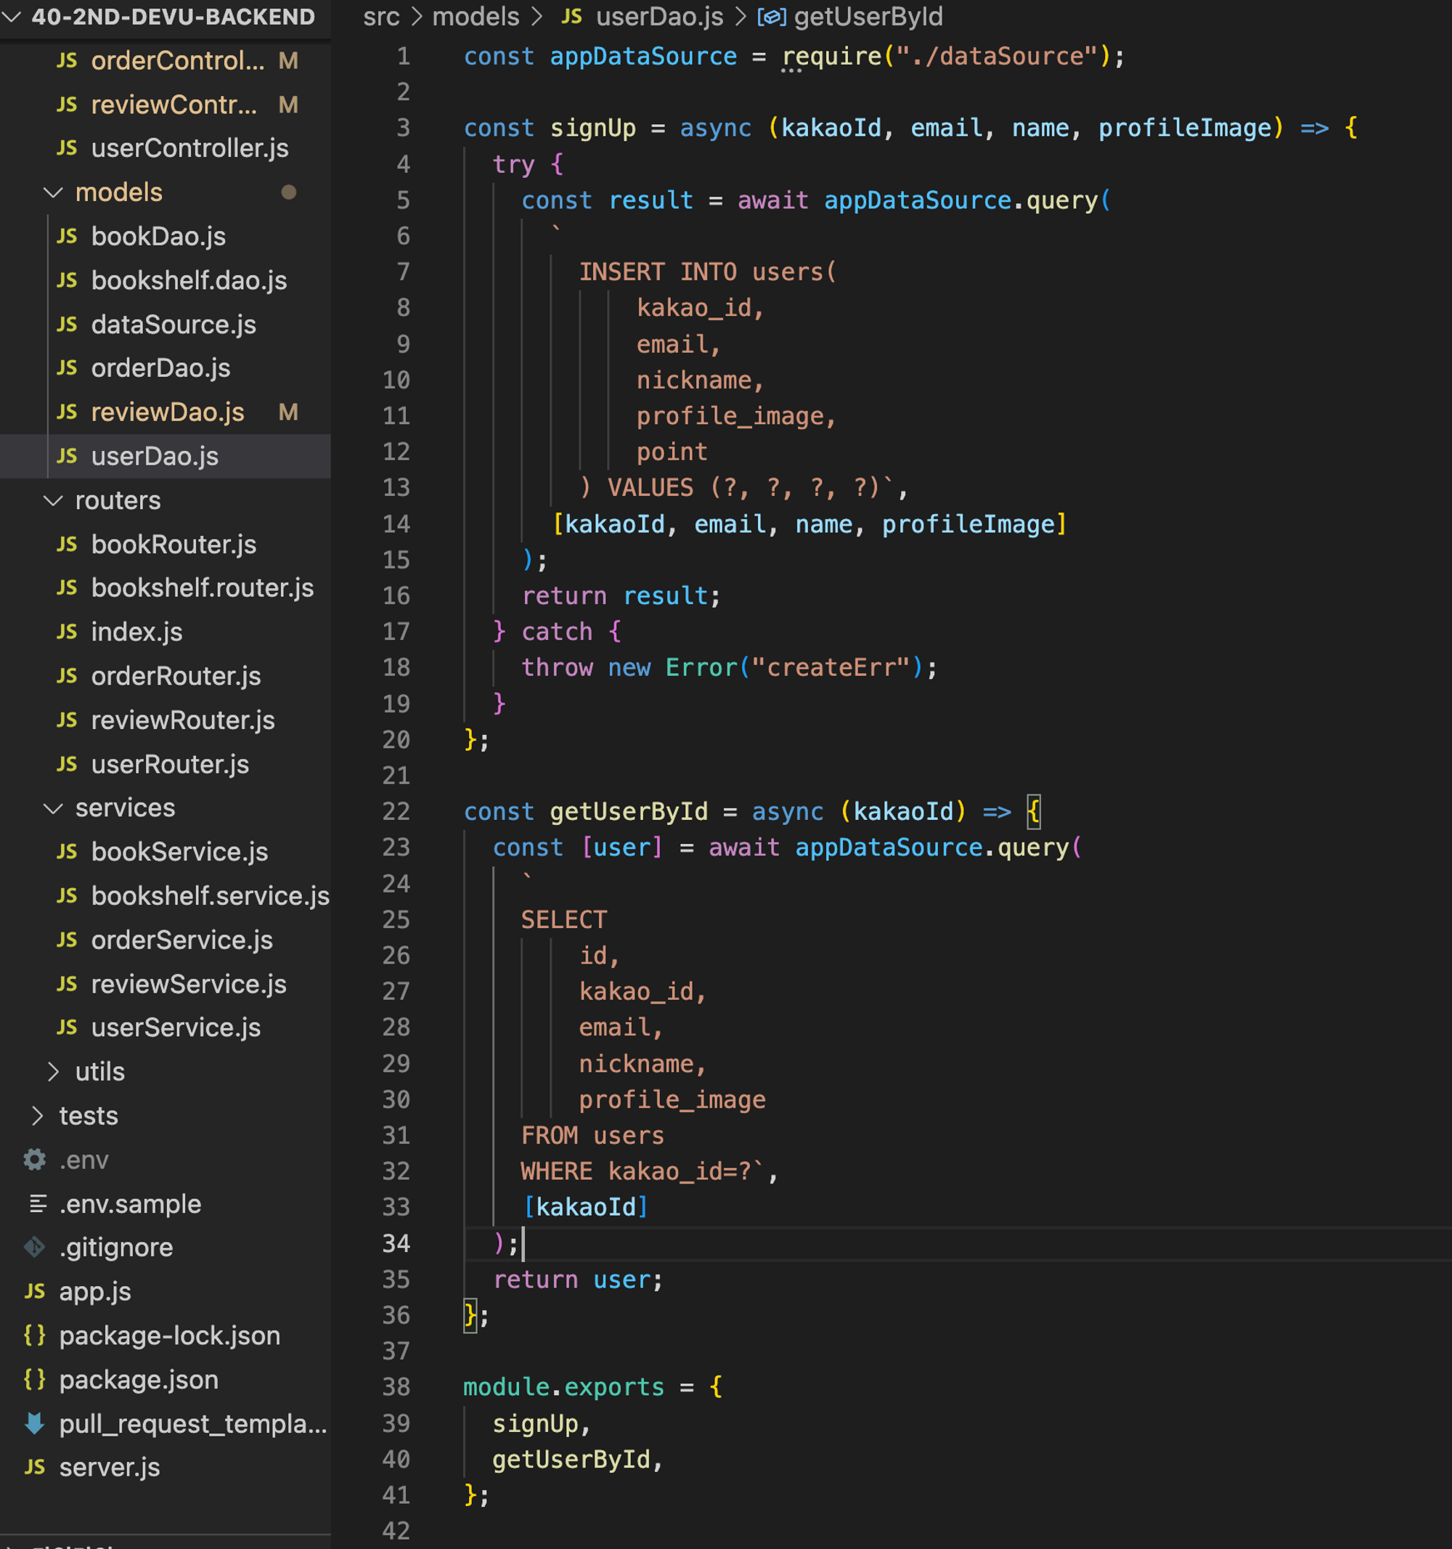The width and height of the screenshot is (1452, 1549).
Task: Click the braces icon of package-lock.json
Action: 34,1335
